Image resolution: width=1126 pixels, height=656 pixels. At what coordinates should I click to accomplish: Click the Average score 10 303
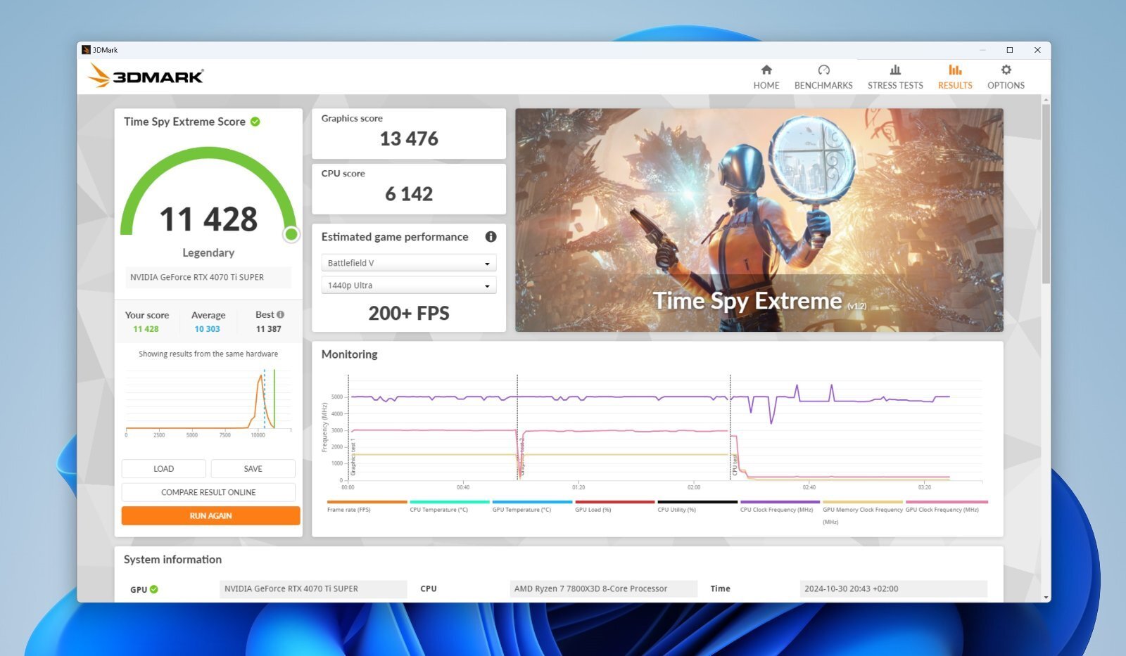(x=208, y=329)
